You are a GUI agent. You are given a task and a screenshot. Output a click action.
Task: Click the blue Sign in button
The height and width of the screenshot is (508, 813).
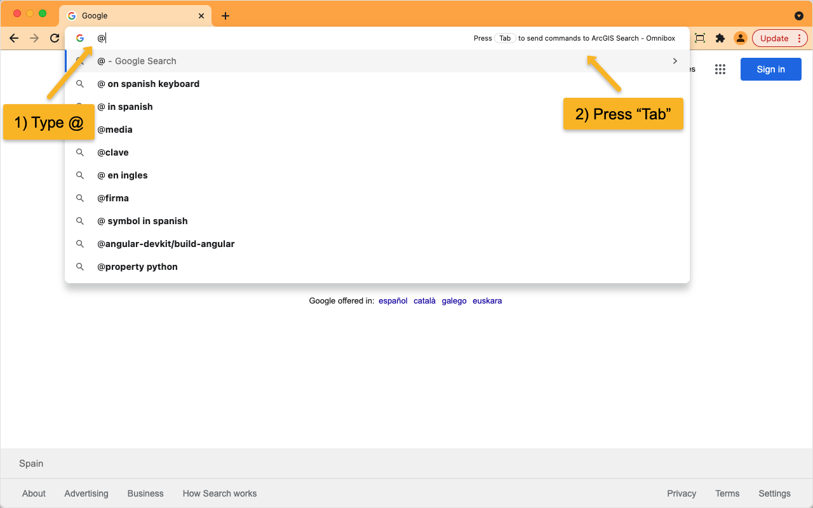point(770,69)
